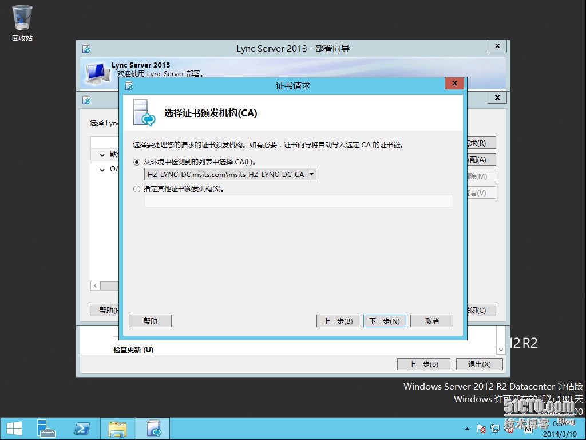The width and height of the screenshot is (586, 440).
Task: Click the certificate request title bar icon
Action: [x=129, y=86]
